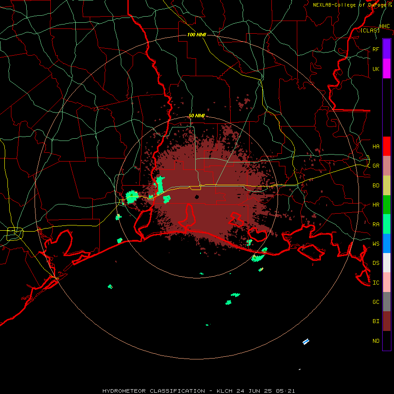Select the light pink IC swatch
Image resolution: width=394 pixels, height=394 pixels.
387,282
